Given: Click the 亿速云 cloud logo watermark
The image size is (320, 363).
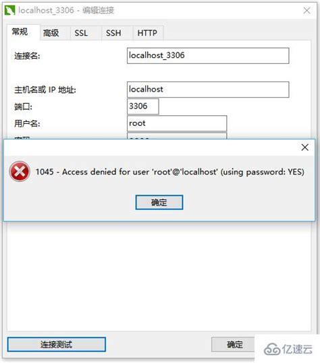Looking at the screenshot, I should click(288, 349).
